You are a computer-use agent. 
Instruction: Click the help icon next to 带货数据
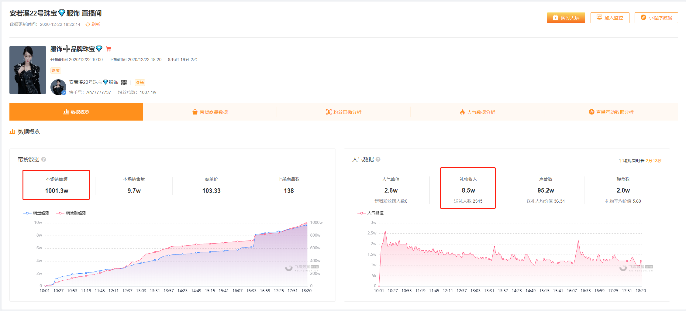point(44,159)
